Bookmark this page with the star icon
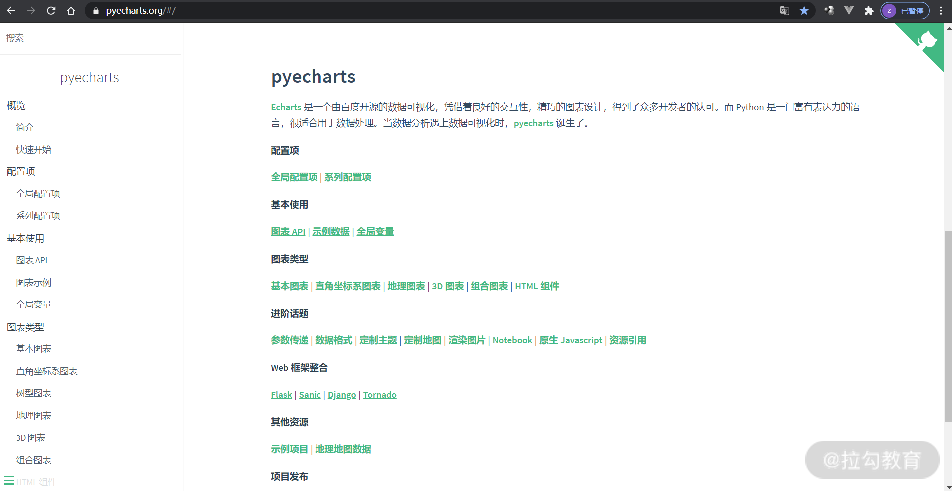952x491 pixels. pyautogui.click(x=804, y=10)
